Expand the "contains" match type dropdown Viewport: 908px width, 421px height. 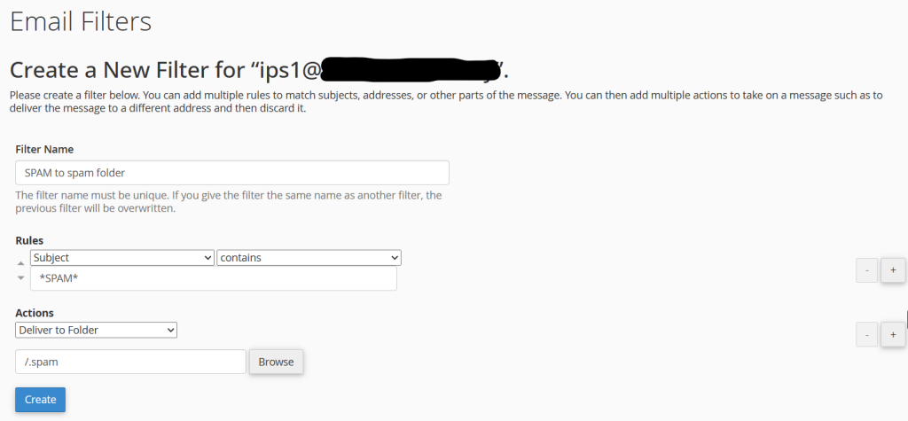tap(309, 258)
